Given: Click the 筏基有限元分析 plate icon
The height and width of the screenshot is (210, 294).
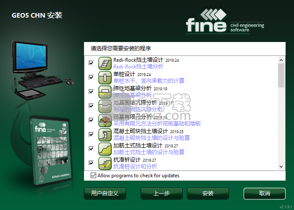Looking at the screenshot, I should (105, 121).
